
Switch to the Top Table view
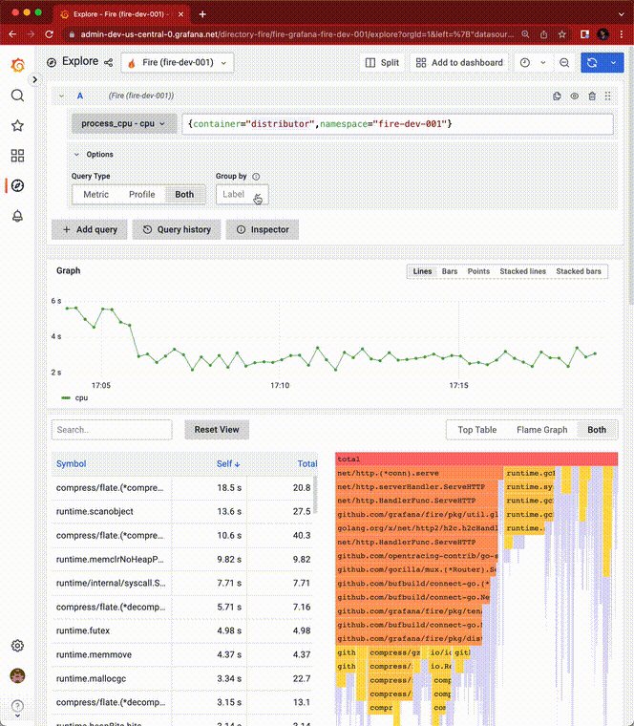[x=476, y=430]
